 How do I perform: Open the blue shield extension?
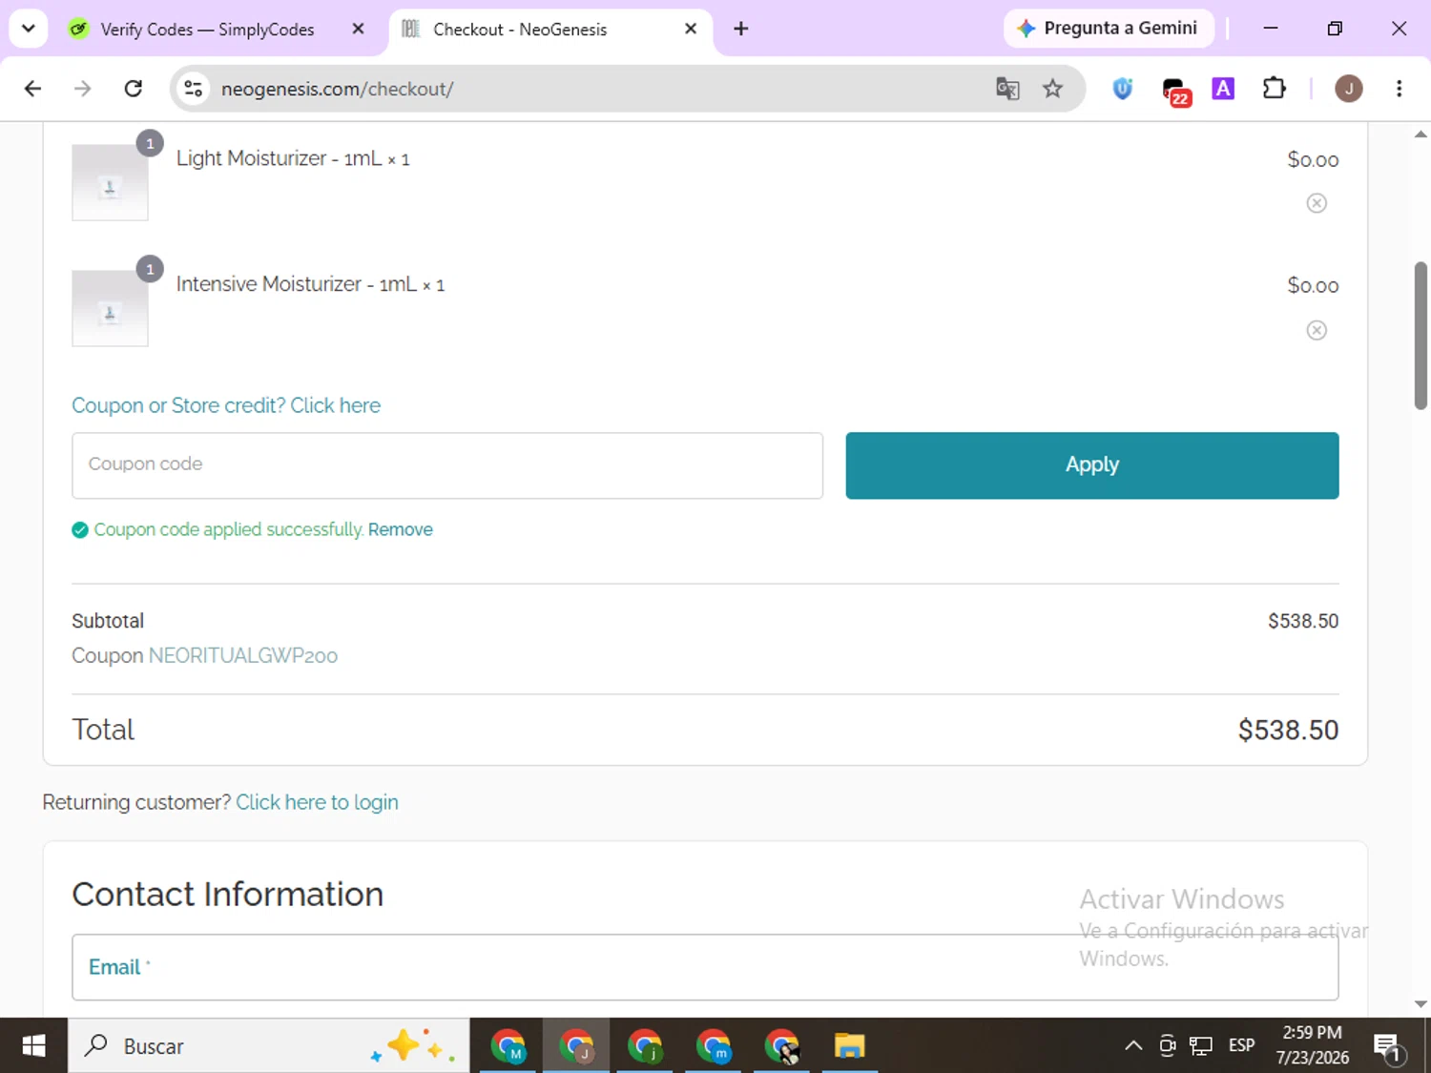[1123, 89]
